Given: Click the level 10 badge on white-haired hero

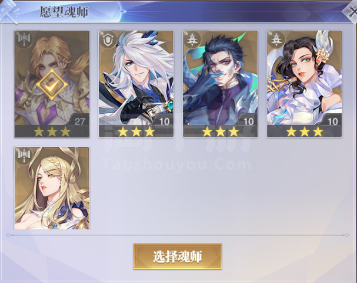Looking at the screenshot, I should click(x=164, y=121).
